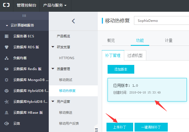Viewport: 189px width, 132px height.
Task: Collapse sidebar using the three-bar handle
Action: [24, 16]
